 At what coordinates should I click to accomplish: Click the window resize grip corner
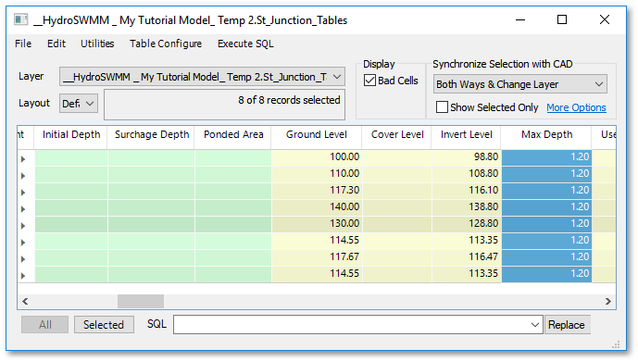point(617,345)
